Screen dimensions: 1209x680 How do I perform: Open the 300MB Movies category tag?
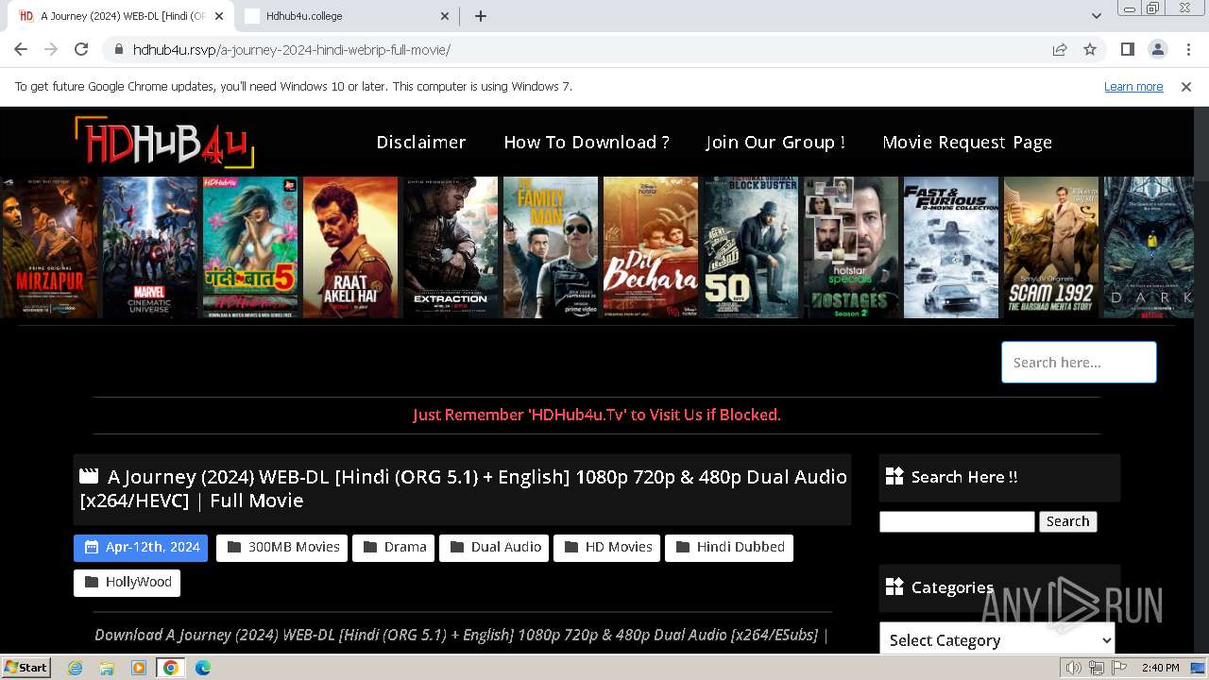tap(281, 548)
